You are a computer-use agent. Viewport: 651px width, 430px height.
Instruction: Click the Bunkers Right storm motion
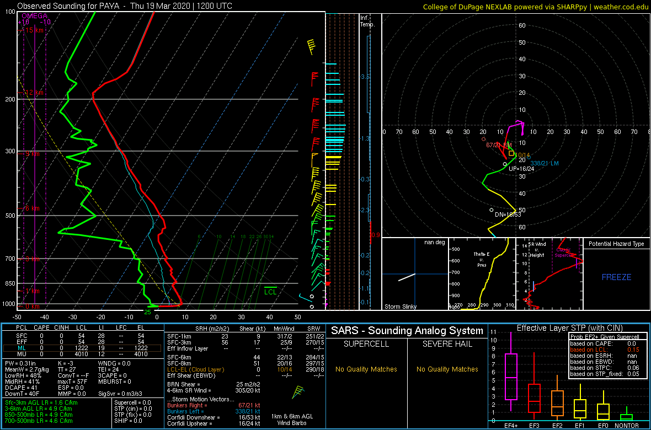[213, 405]
